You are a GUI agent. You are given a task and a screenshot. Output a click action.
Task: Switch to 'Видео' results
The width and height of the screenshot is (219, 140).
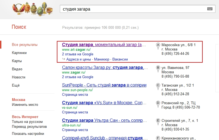[x=17, y=69]
